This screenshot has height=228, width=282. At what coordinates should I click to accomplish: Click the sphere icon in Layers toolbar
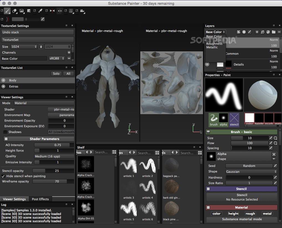tap(268, 32)
